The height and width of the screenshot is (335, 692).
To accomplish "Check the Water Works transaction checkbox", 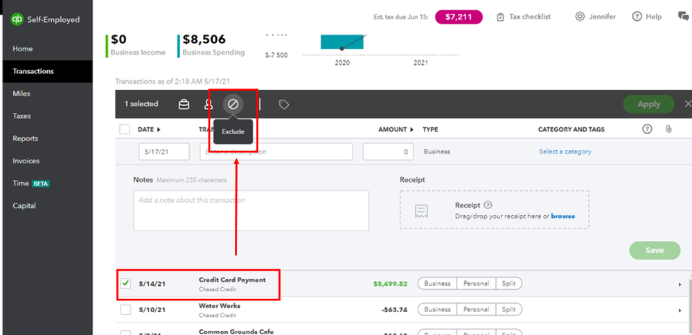I will point(125,309).
